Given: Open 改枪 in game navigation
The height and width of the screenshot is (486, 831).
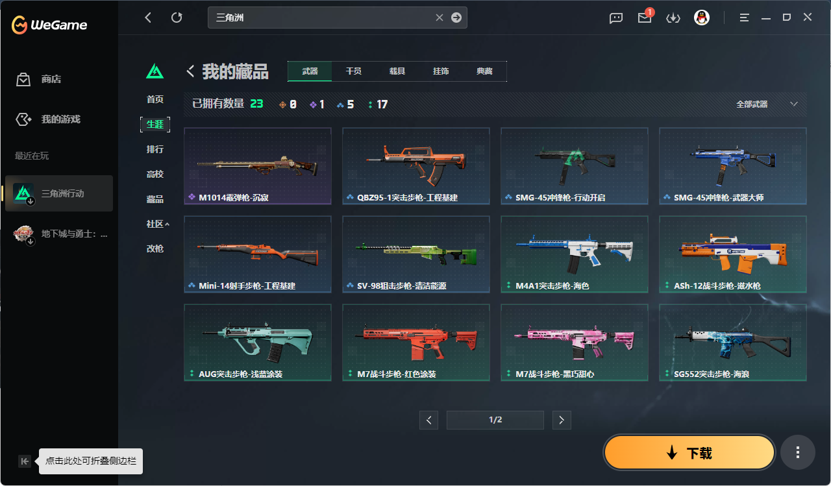Looking at the screenshot, I should [155, 249].
